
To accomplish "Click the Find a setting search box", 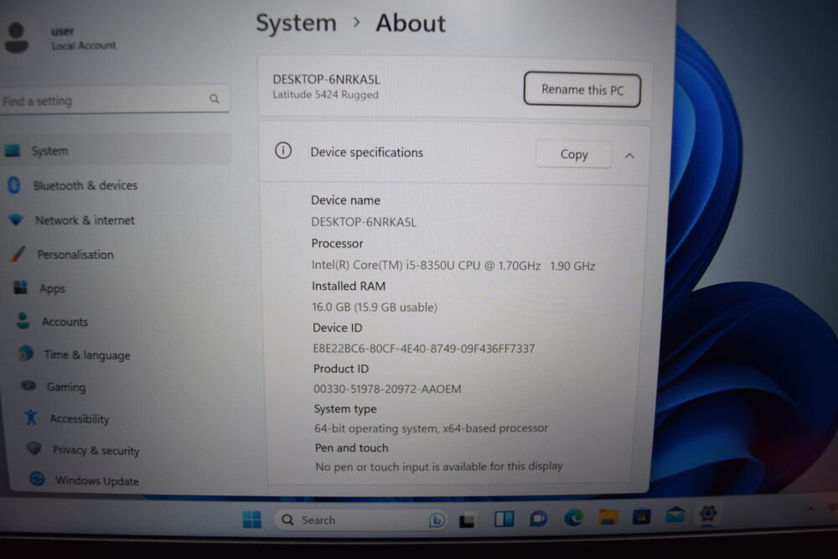I will tap(115, 100).
